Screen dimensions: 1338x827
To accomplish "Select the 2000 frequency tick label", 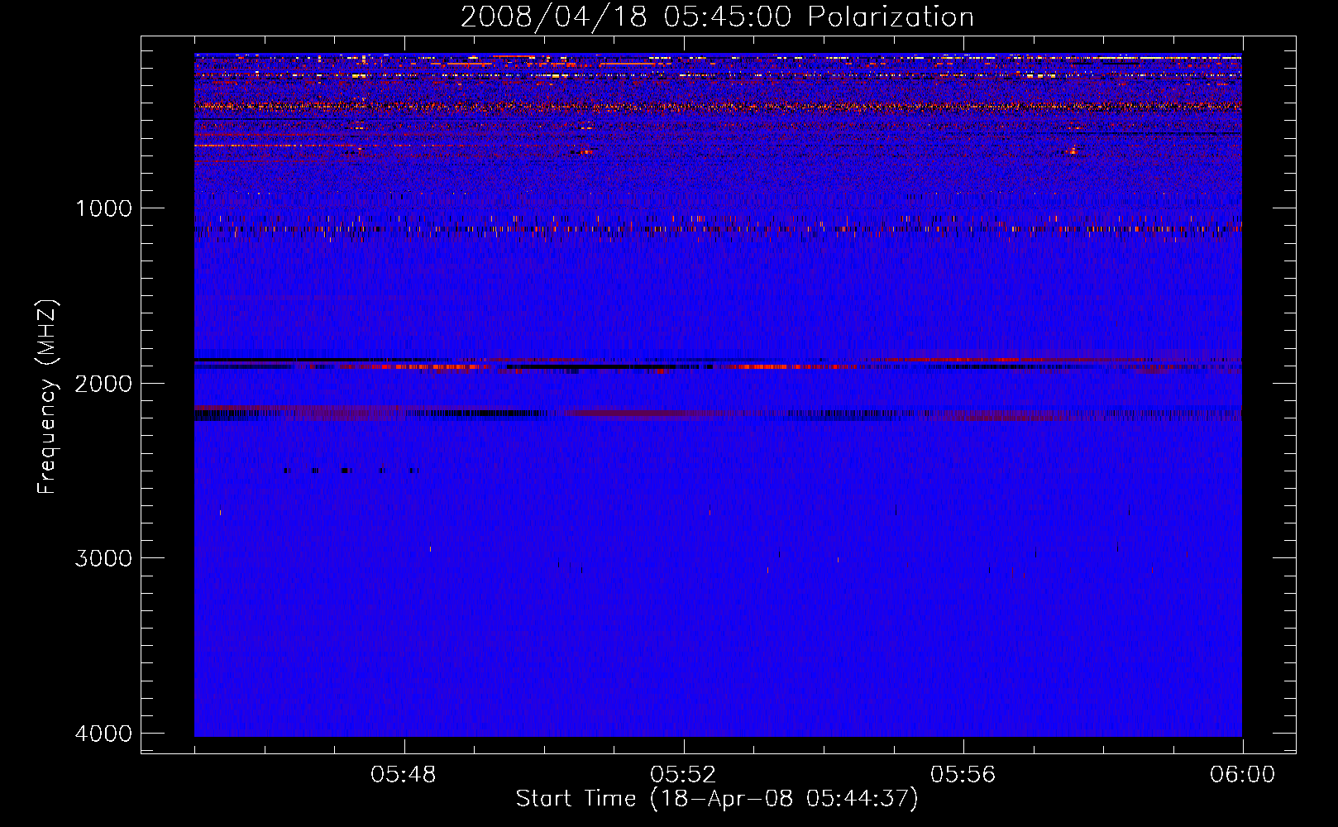I will [x=103, y=384].
